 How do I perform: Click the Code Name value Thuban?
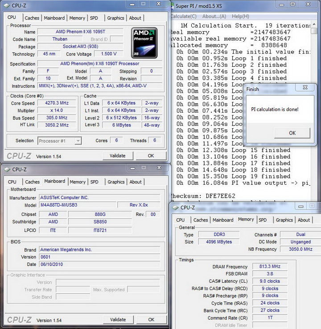point(60,39)
